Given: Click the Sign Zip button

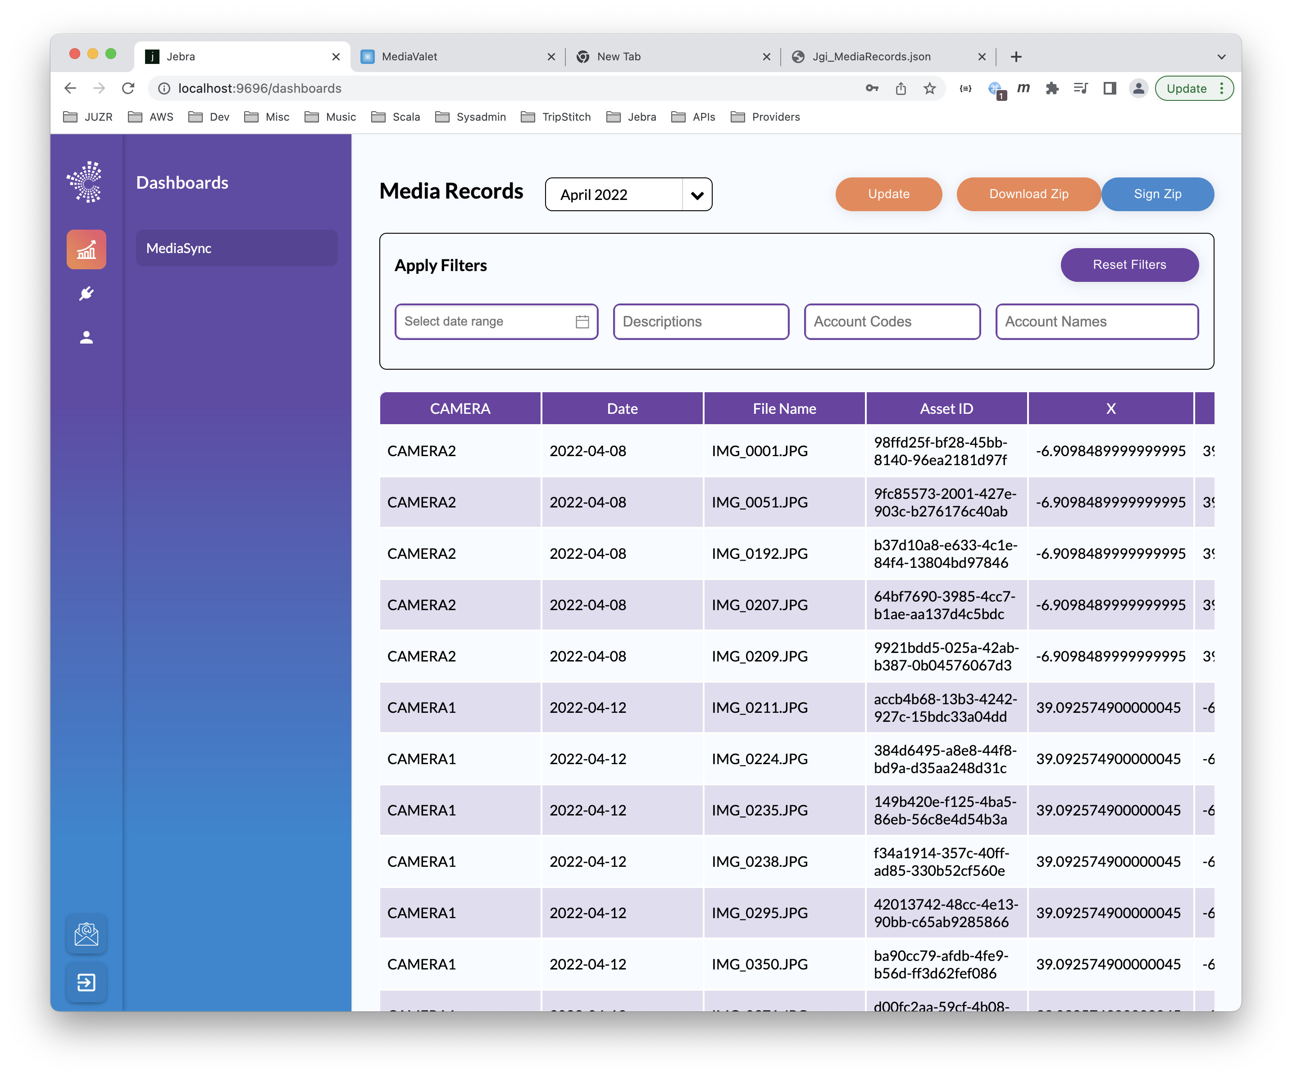Looking at the screenshot, I should 1157,195.
